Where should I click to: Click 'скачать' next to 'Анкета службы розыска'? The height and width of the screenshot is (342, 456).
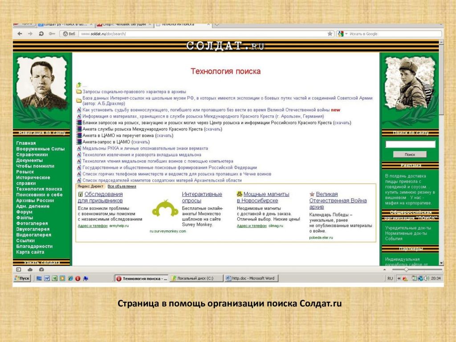[x=213, y=129]
